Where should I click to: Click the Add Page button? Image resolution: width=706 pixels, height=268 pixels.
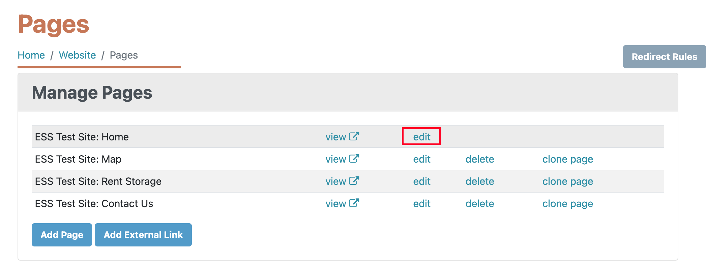pyautogui.click(x=62, y=235)
